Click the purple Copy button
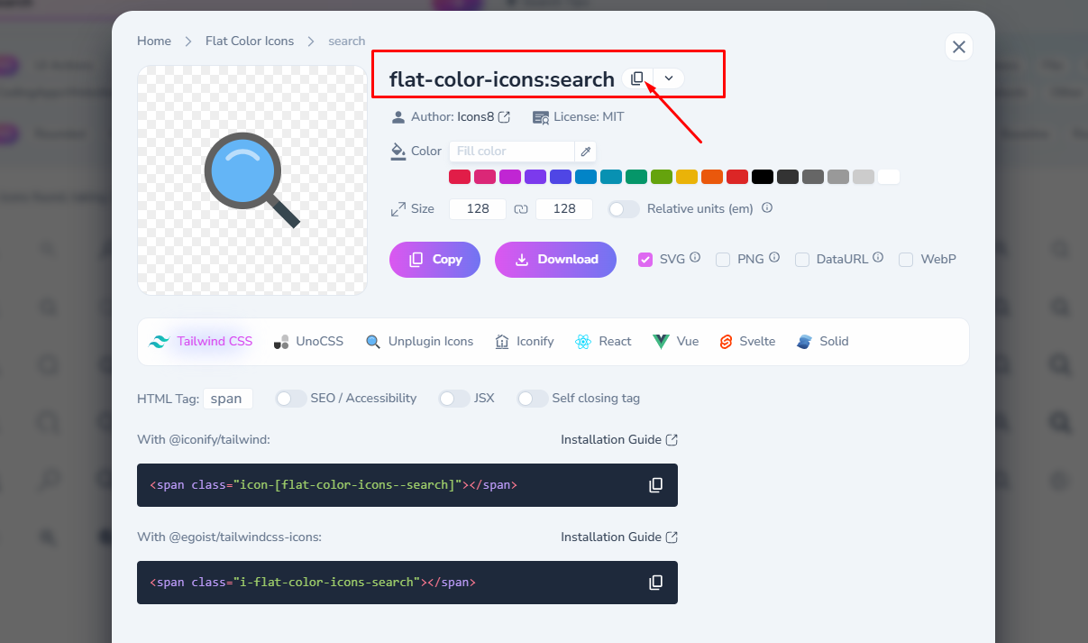 [x=434, y=259]
